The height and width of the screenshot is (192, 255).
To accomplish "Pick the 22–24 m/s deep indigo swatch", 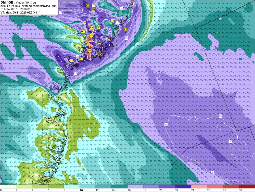I will click(x=183, y=186).
